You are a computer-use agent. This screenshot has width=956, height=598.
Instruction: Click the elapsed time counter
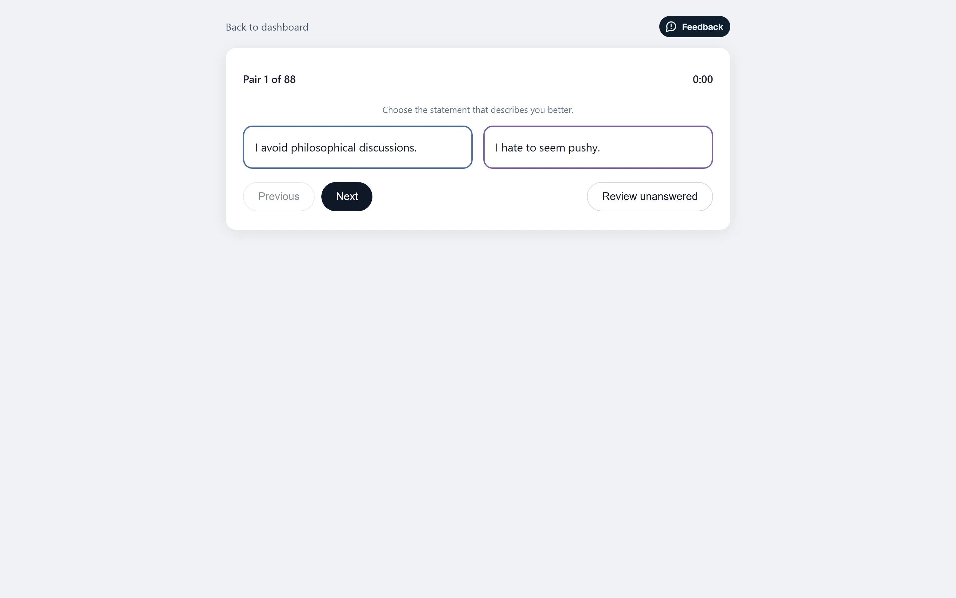coord(702,79)
